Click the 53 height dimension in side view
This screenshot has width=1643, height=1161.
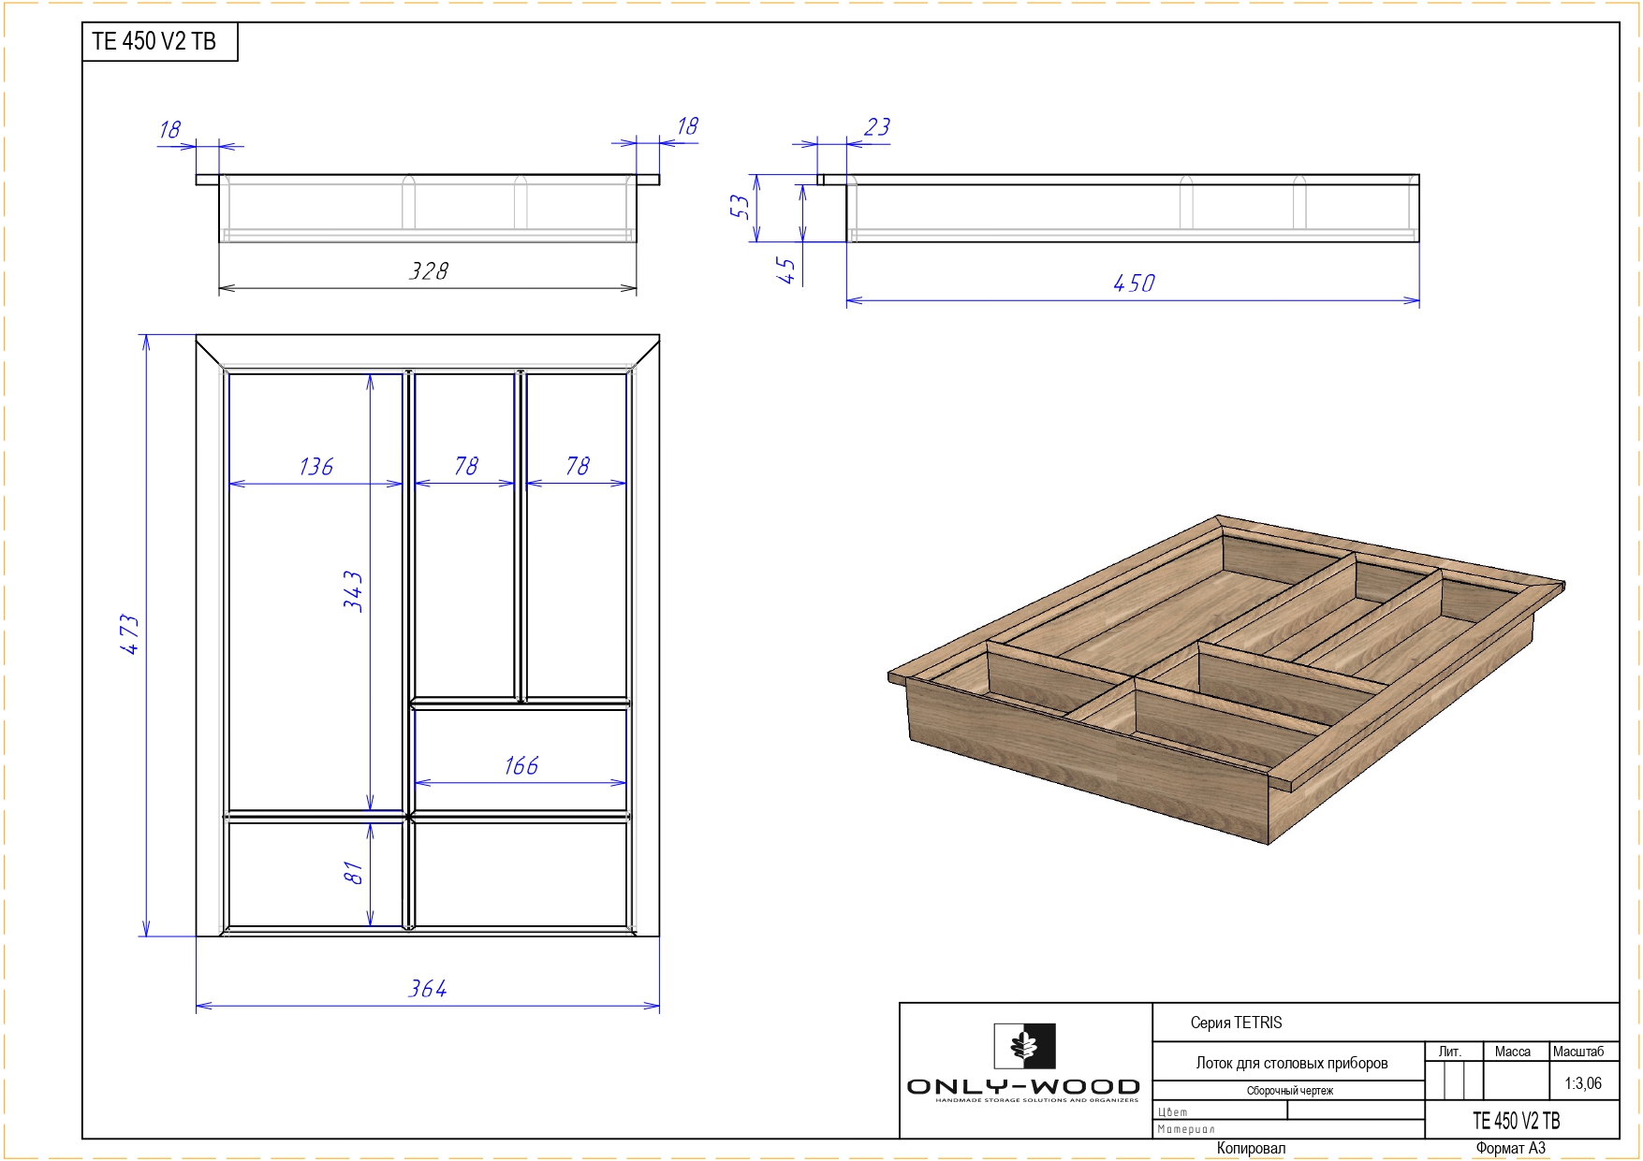click(x=739, y=206)
